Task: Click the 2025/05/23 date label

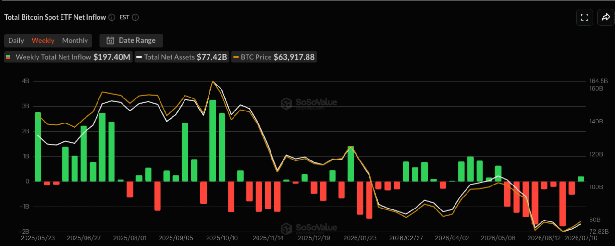Action: click(x=37, y=238)
